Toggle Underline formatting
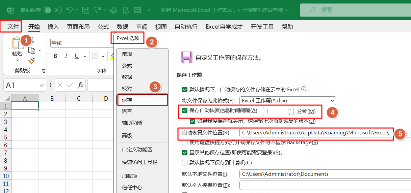Screen dimensions: 411x193 pyautogui.click(x=77, y=56)
